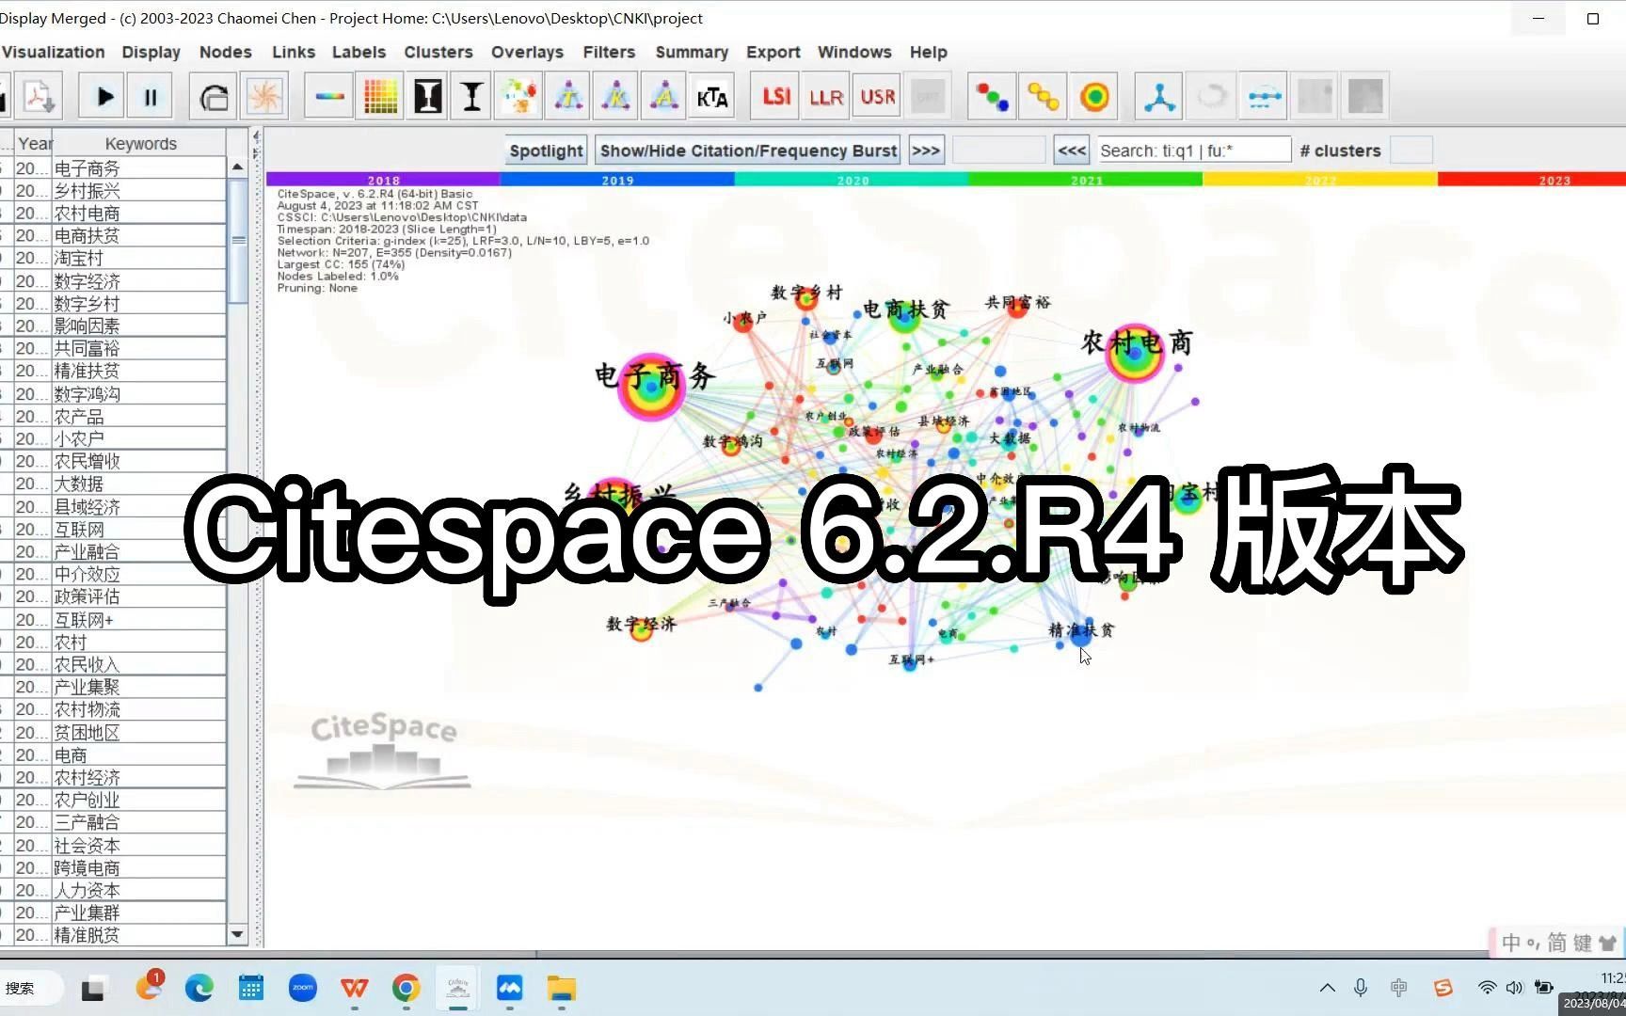Click the thin I label font icon
The height and width of the screenshot is (1016, 1626).
coord(472,96)
